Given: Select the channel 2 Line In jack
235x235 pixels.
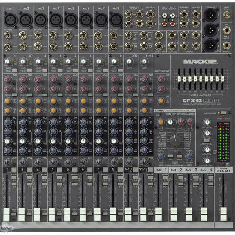Looking at the screenshot, I should [x=23, y=36].
